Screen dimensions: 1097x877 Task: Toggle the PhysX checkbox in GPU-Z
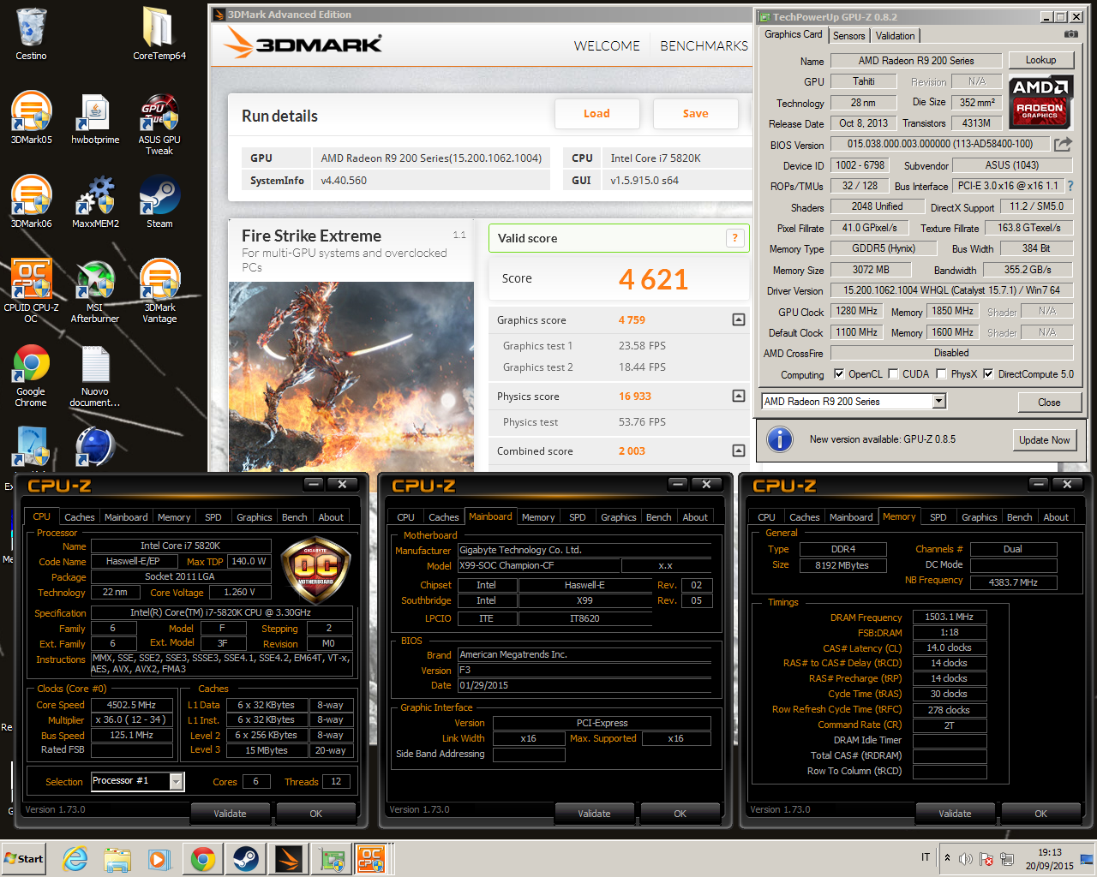941,374
